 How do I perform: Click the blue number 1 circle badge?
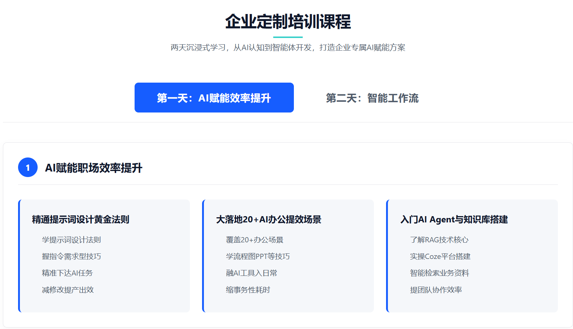(28, 167)
